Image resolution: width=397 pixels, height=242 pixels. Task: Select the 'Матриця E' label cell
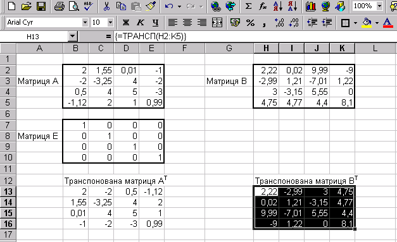40,136
